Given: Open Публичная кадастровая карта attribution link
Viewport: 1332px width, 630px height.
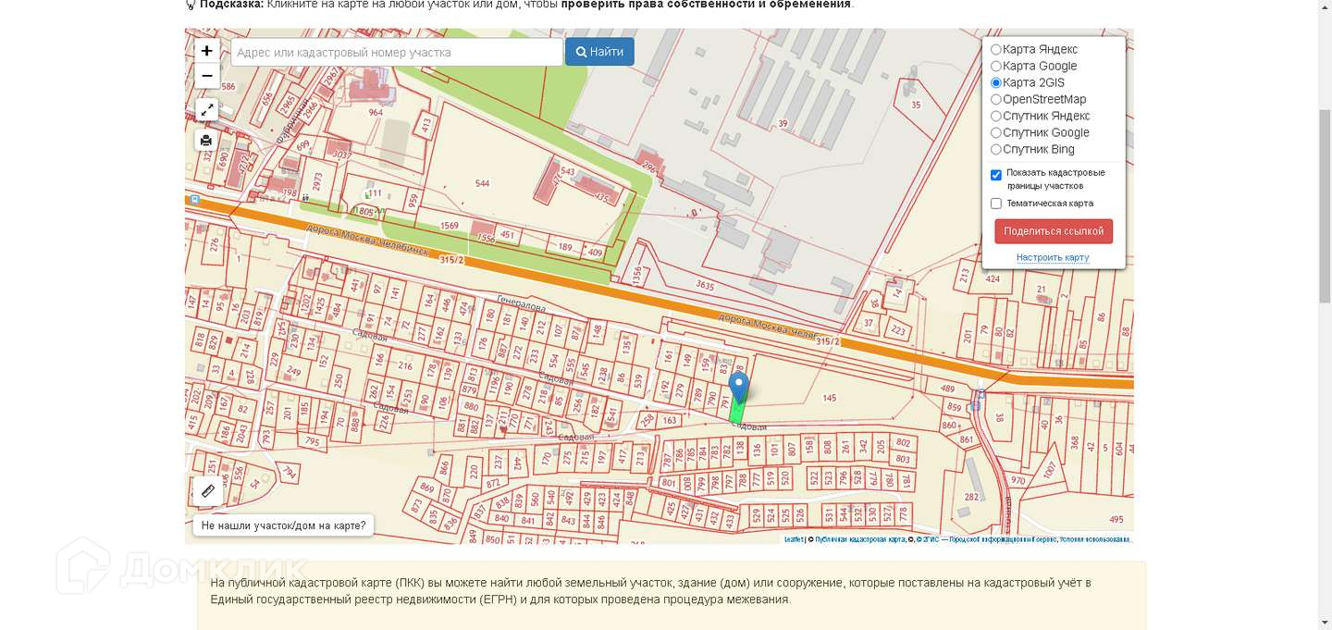Looking at the screenshot, I should [859, 539].
